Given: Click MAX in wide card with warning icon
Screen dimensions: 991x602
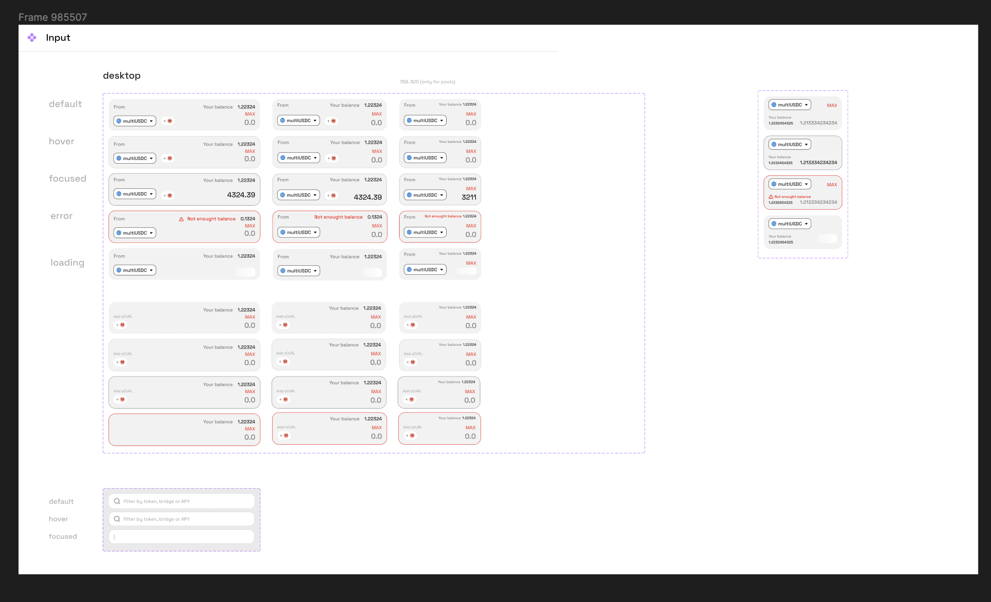Looking at the screenshot, I should point(250,226).
